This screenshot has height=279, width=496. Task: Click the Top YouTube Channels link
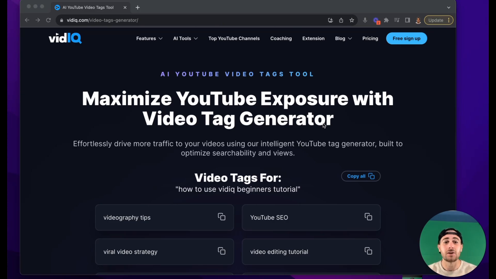click(x=234, y=38)
